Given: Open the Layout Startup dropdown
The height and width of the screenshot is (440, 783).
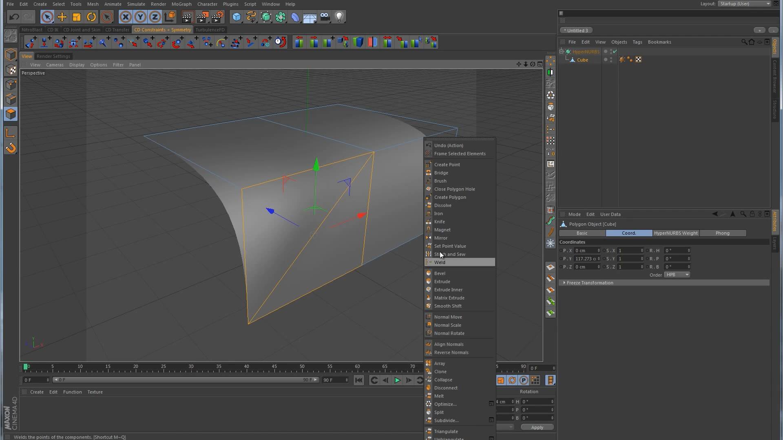Looking at the screenshot, I should tap(744, 4).
